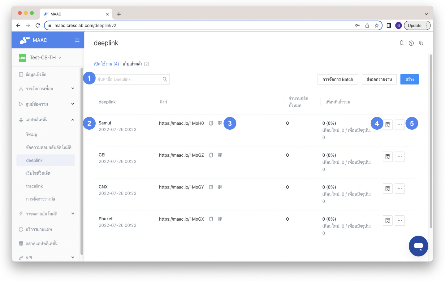
Task: Open the user account icon
Action: tap(421, 43)
